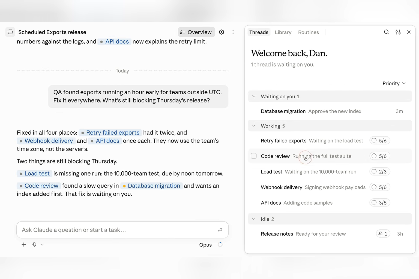The width and height of the screenshot is (419, 279).
Task: Click the 2/3 progress badge for Load test
Action: pyautogui.click(x=380, y=172)
